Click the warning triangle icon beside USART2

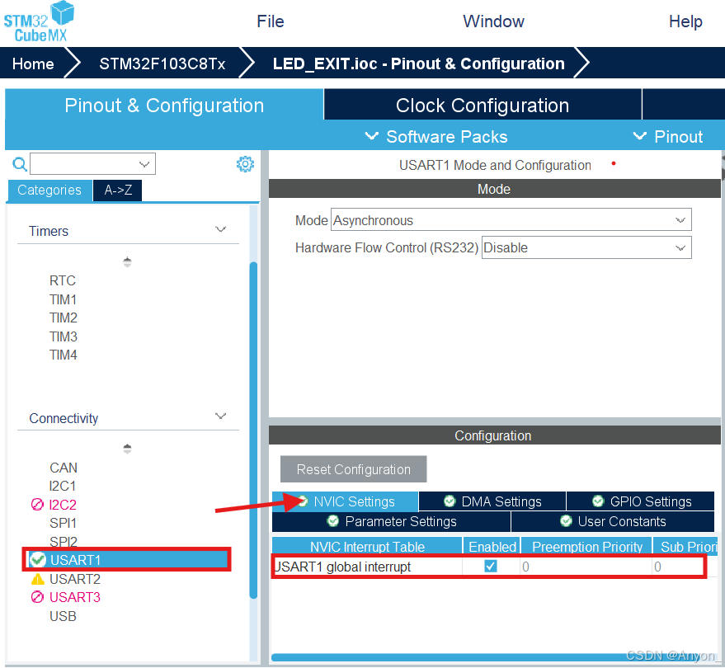pos(37,579)
